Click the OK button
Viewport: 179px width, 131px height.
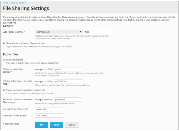(x=42, y=125)
